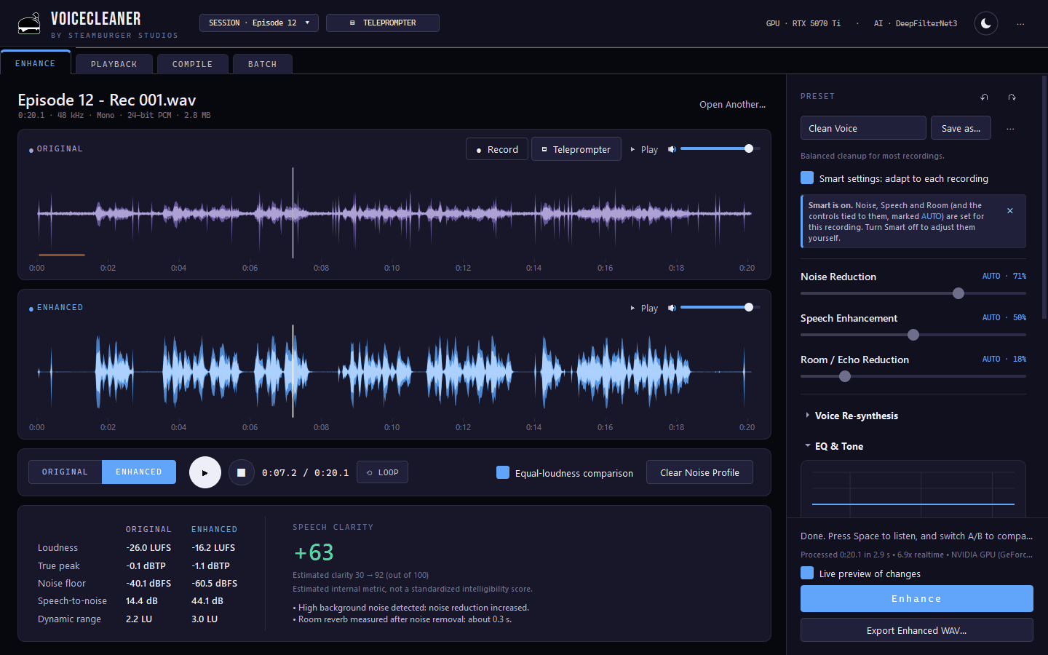Expand the Voice Re-synthesis section
This screenshot has width=1048, height=655.
[x=851, y=416]
